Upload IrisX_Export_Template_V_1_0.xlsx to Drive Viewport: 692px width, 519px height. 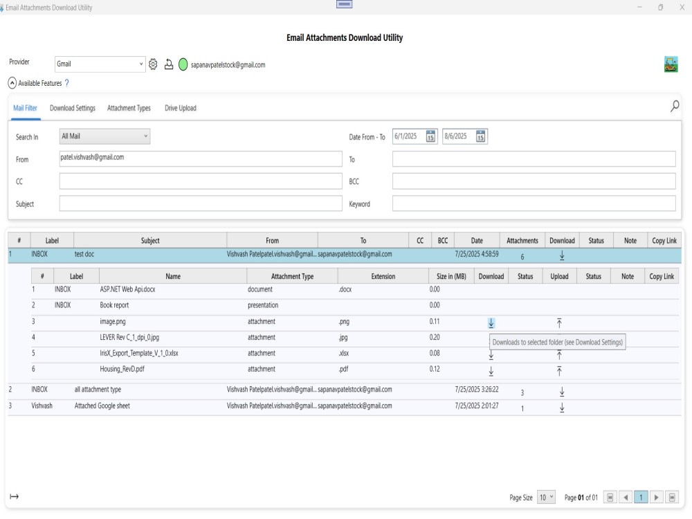[x=559, y=355]
